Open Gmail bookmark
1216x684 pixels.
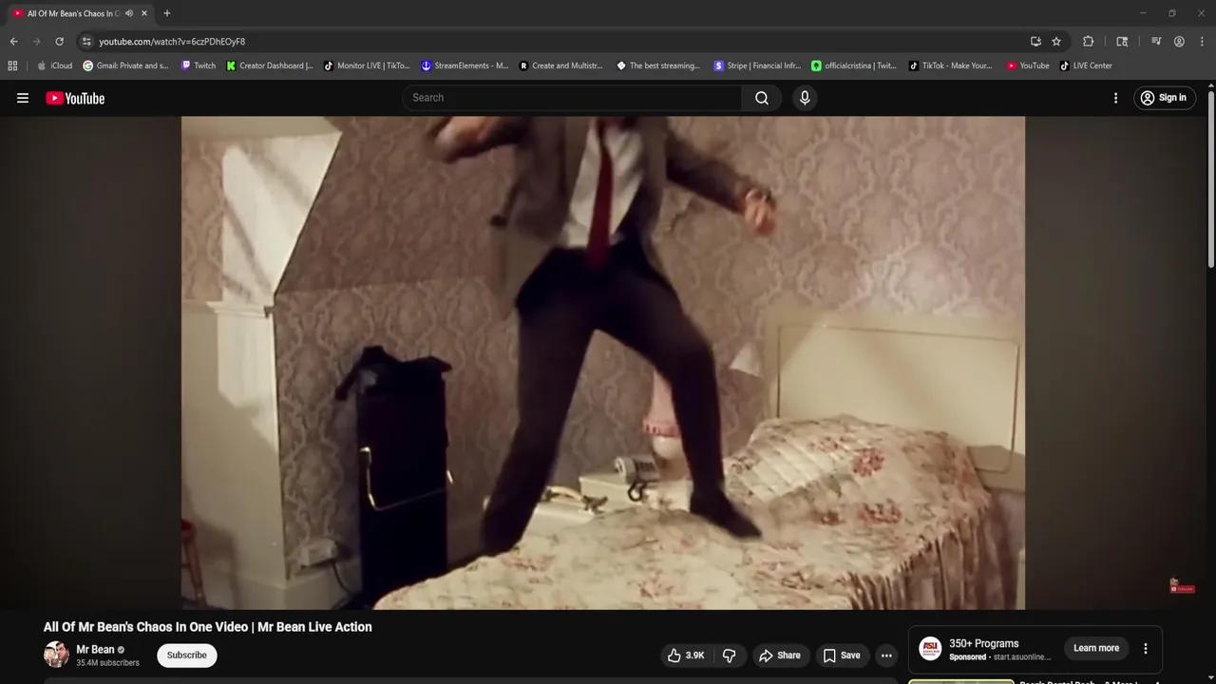(x=125, y=66)
